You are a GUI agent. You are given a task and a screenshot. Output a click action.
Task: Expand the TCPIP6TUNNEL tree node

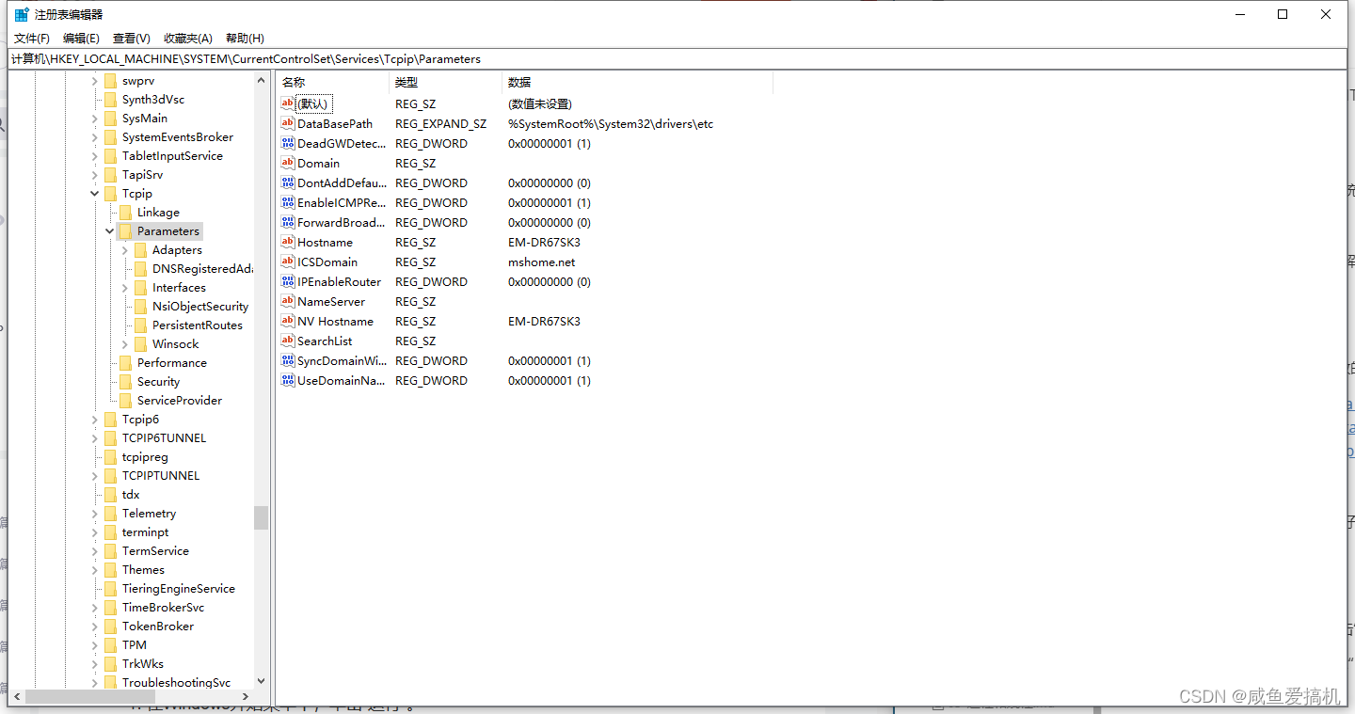click(x=95, y=438)
